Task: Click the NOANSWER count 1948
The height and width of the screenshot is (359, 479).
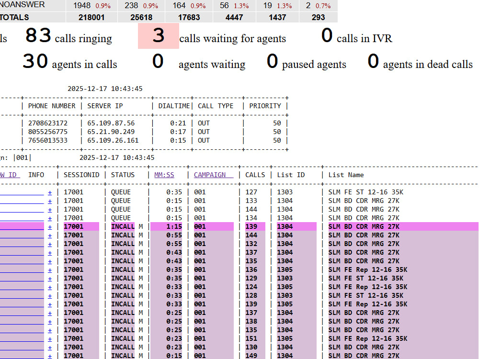Action: coord(82,5)
